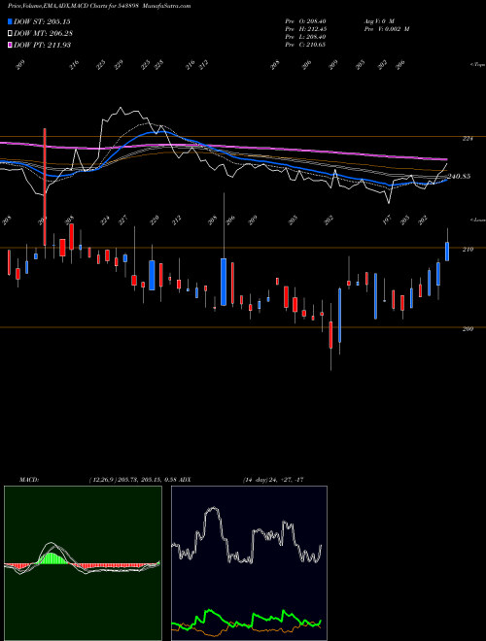Click the 'Avg V: 0 M' value
The height and width of the screenshot is (641, 486).
click(x=378, y=21)
